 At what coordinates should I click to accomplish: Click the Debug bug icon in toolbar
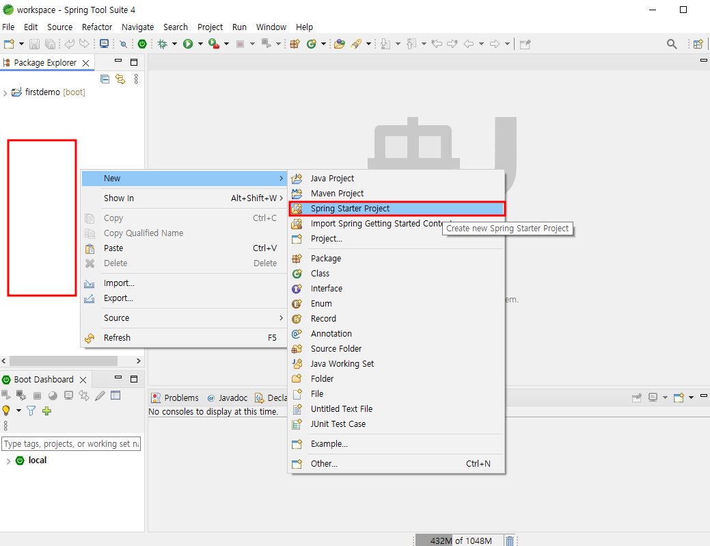[x=162, y=44]
